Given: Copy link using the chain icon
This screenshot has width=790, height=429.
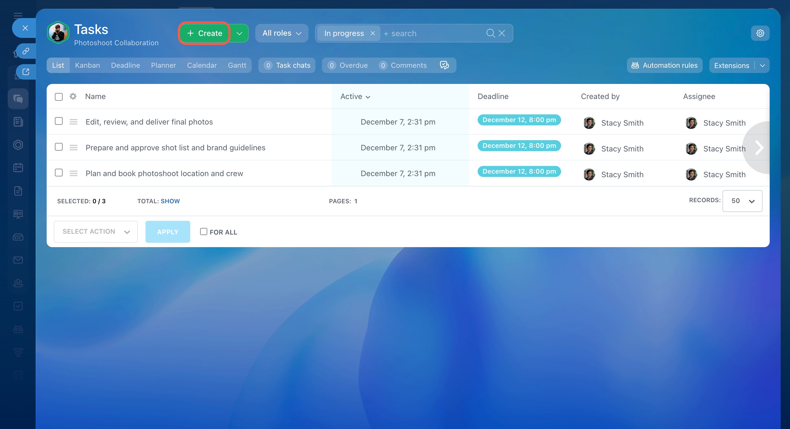Looking at the screenshot, I should 26,51.
